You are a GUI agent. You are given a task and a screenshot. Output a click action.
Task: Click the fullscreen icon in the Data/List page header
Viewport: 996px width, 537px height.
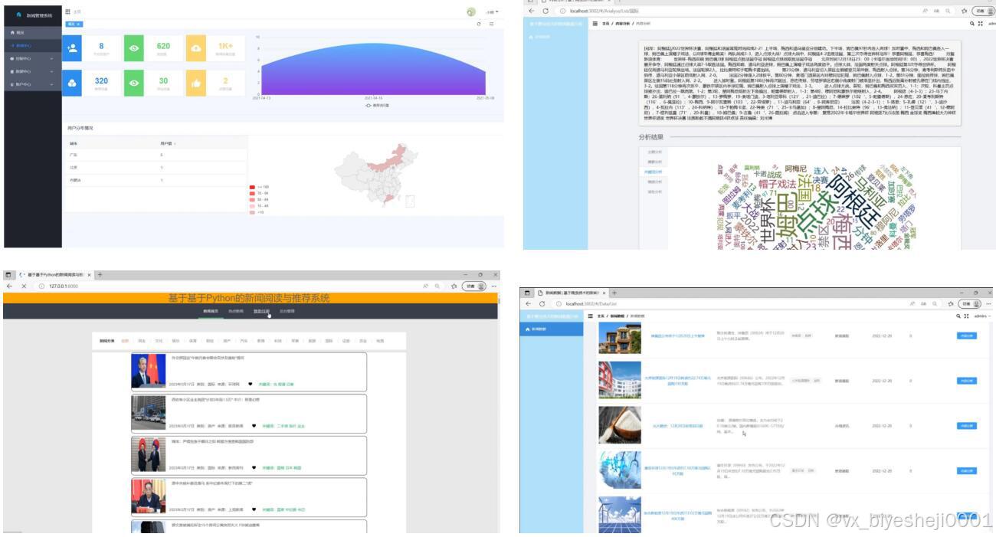[967, 316]
